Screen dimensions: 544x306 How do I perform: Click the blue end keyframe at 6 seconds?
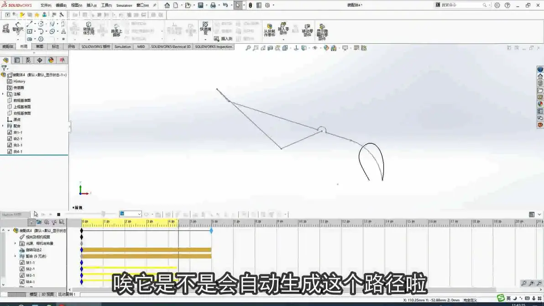pyautogui.click(x=211, y=230)
